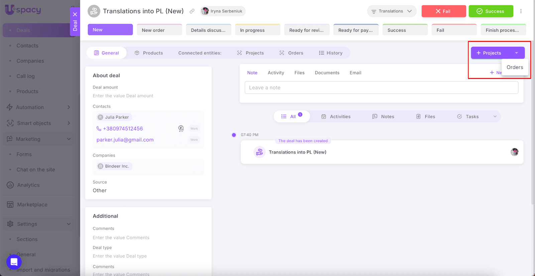The width and height of the screenshot is (535, 276).
Task: Mark the deal as Success
Action: (x=491, y=11)
